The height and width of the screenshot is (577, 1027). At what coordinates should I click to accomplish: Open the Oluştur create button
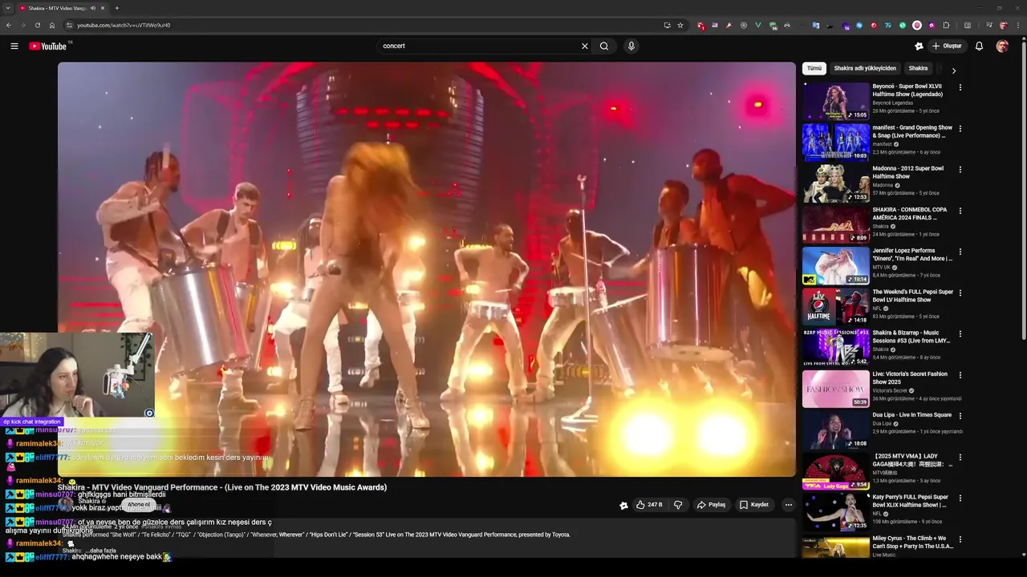click(947, 46)
